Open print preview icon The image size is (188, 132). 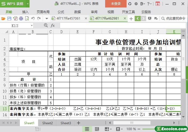pos(27,18)
